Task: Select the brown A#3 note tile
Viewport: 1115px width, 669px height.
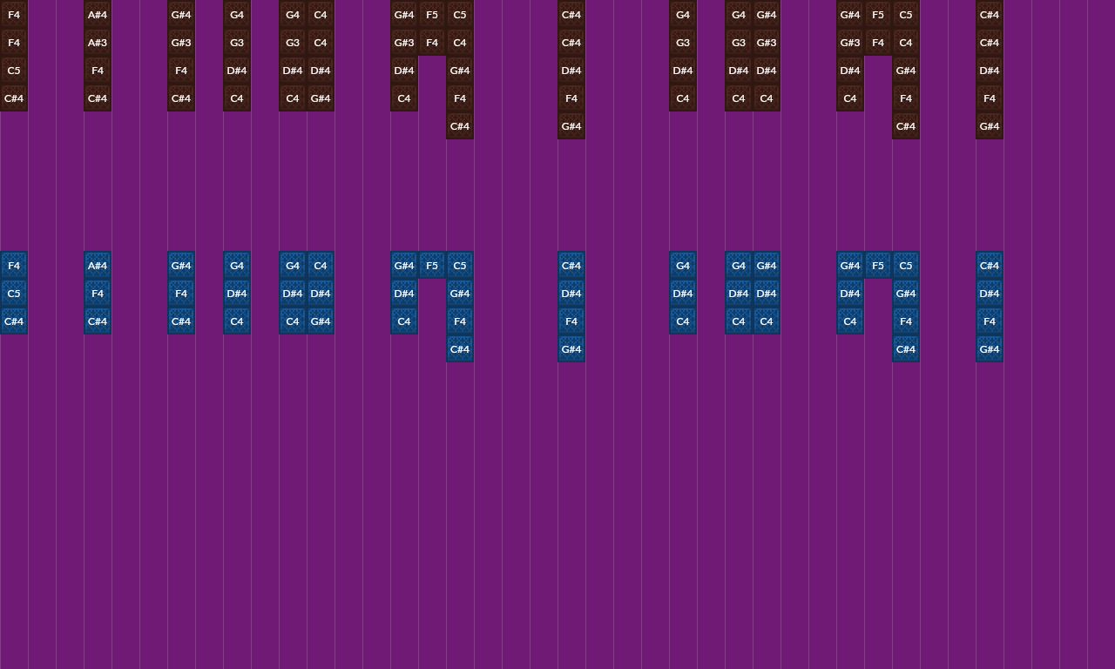Action: (98, 42)
